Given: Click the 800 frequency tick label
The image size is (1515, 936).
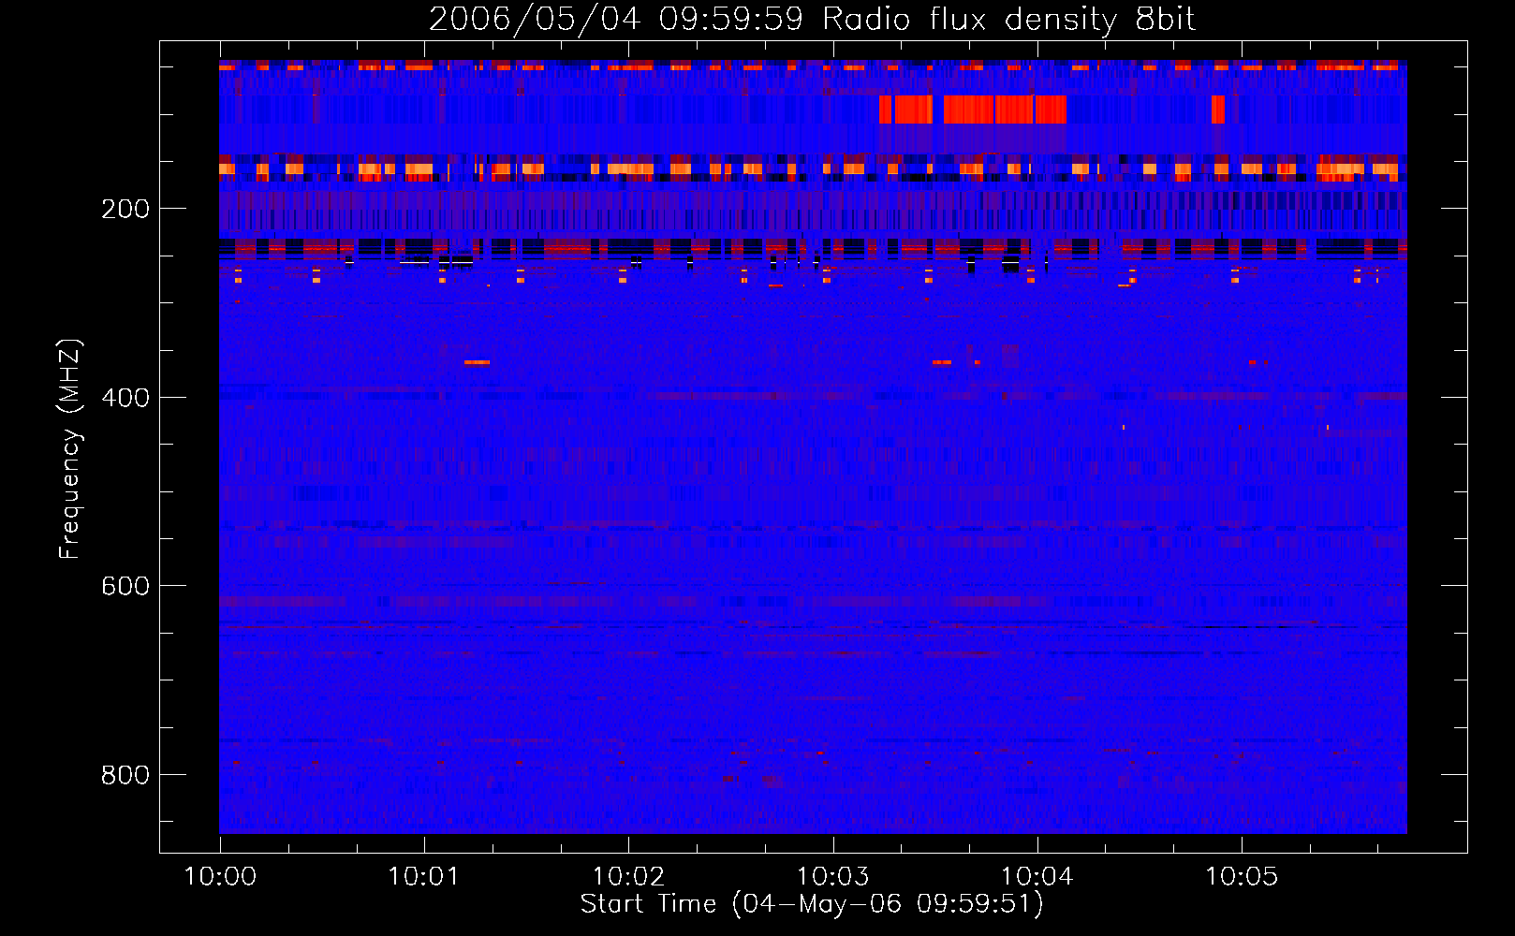Looking at the screenshot, I should click(x=125, y=775).
